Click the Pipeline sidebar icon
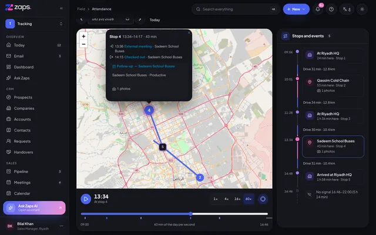 coord(9,172)
